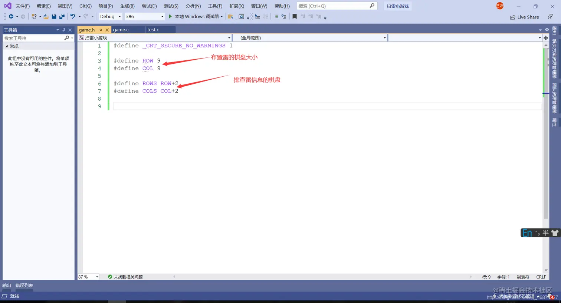This screenshot has width=561, height=303.
Task: Open the x86 platform dropdown
Action: click(144, 16)
